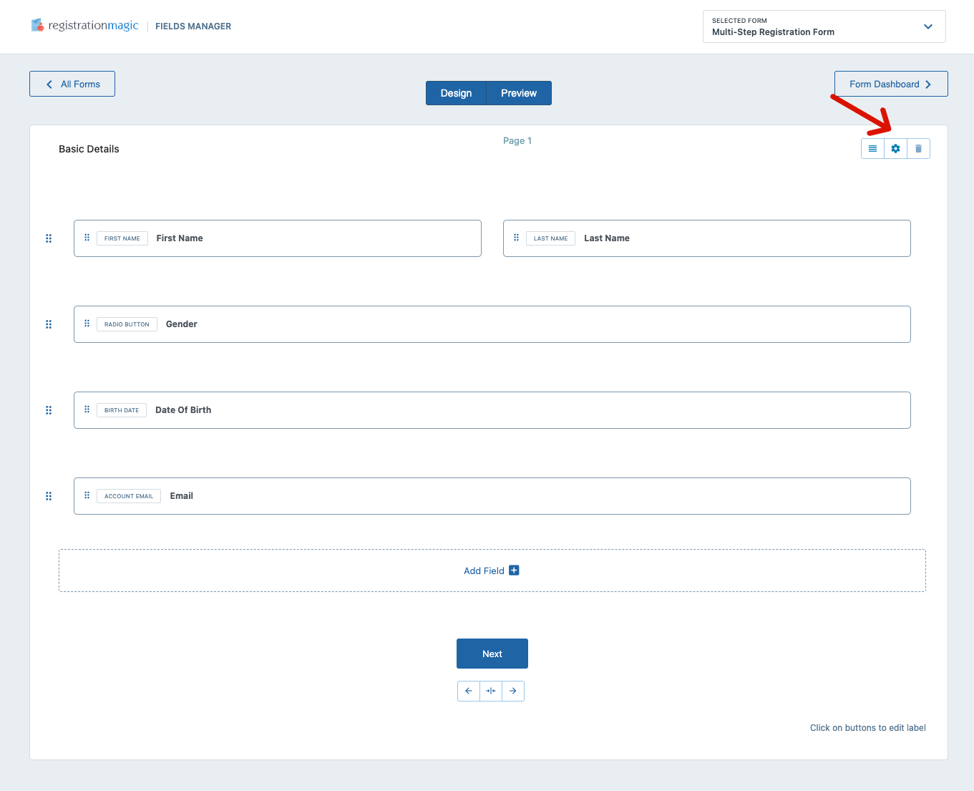Image resolution: width=974 pixels, height=791 pixels.
Task: Go back via the All Forms button
Action: tap(72, 84)
